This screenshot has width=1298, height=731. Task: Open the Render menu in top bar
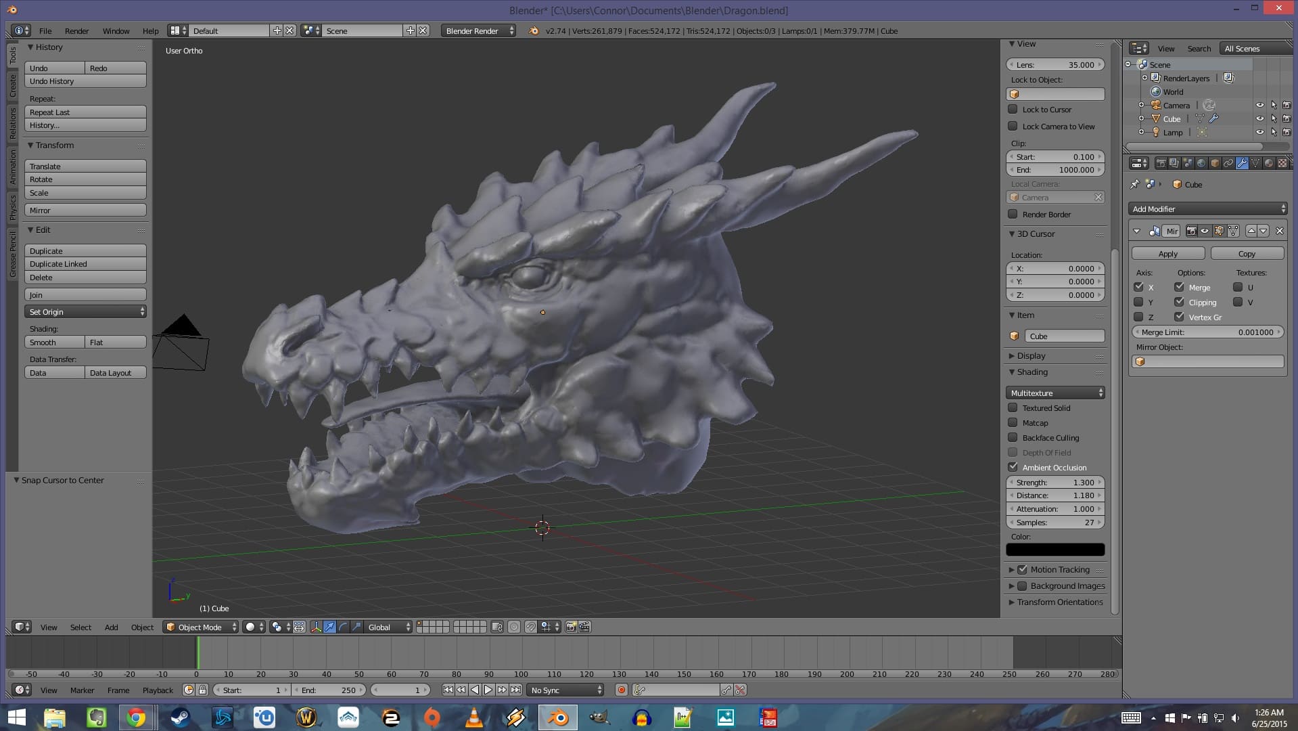(x=76, y=30)
